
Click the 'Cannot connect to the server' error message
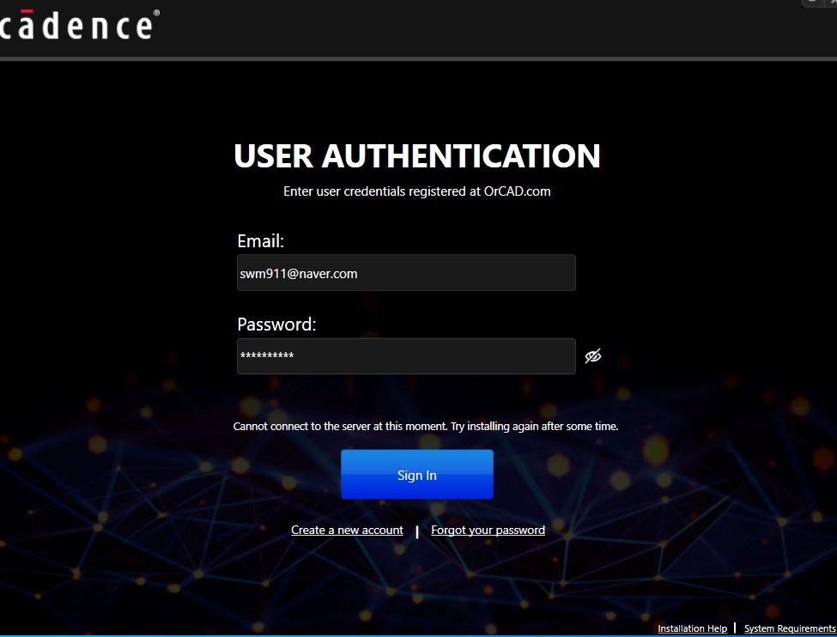[x=426, y=426]
